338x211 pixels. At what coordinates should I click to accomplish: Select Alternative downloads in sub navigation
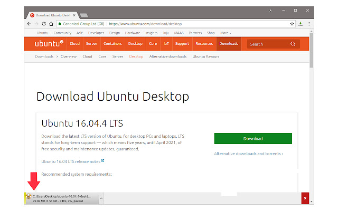(168, 56)
